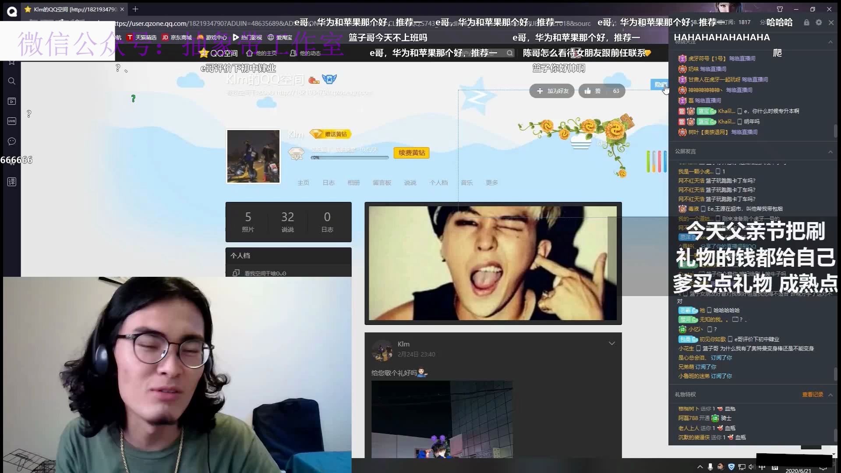Select the 留言板 navigation tab
This screenshot has width=841, height=473.
coord(382,183)
